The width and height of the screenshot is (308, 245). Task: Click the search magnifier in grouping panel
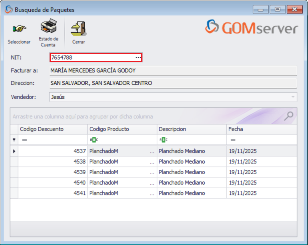288,116
